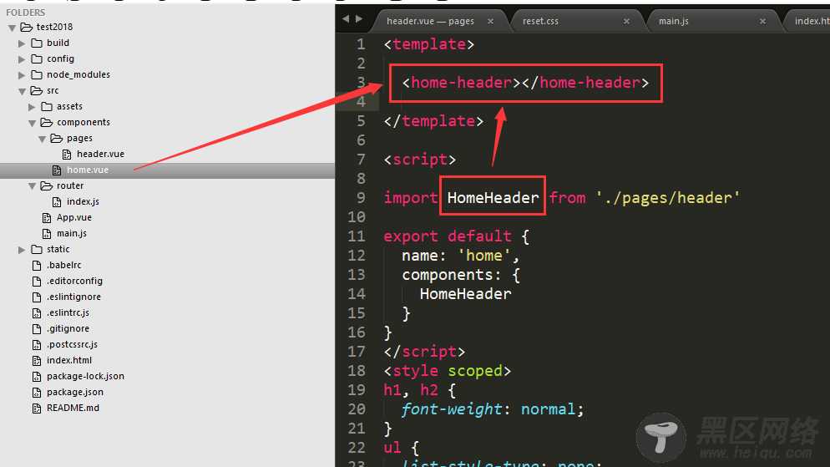This screenshot has width=830, height=467.
Task: Click the router folder icon
Action: click(47, 185)
